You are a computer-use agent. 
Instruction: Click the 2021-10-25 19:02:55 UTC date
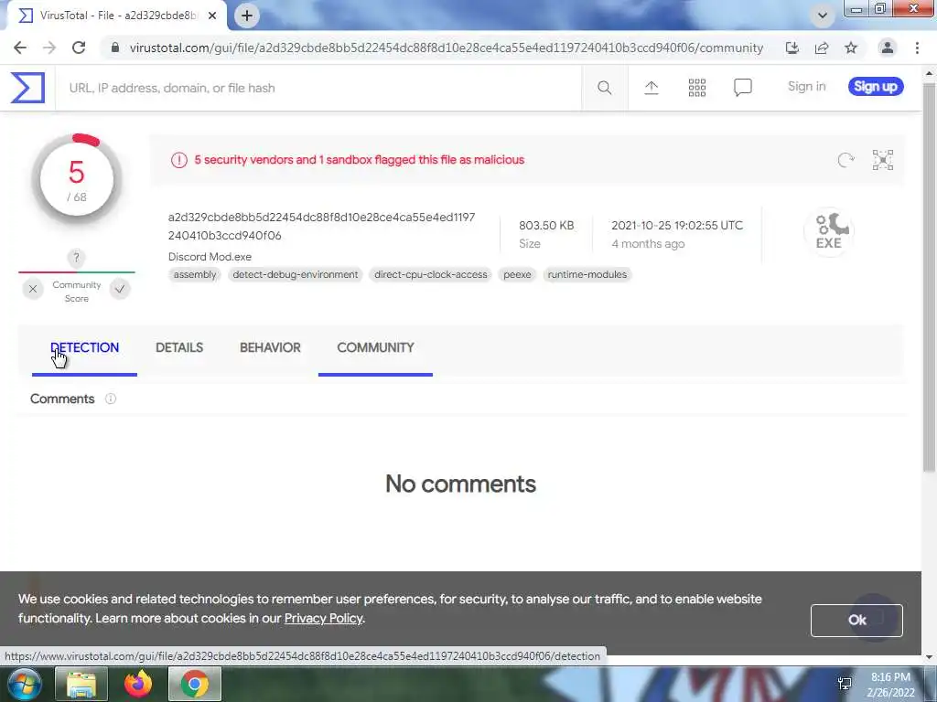677,226
